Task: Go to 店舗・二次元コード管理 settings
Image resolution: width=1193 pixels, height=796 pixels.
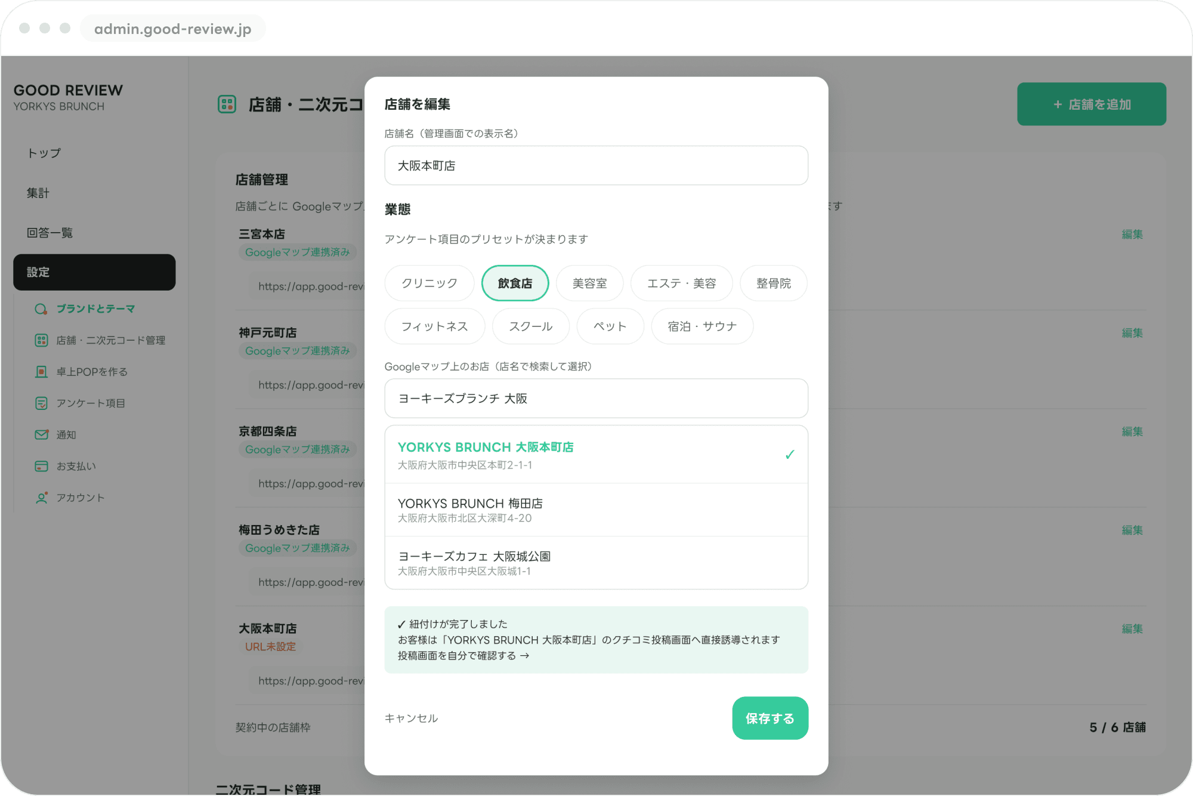Action: point(111,340)
